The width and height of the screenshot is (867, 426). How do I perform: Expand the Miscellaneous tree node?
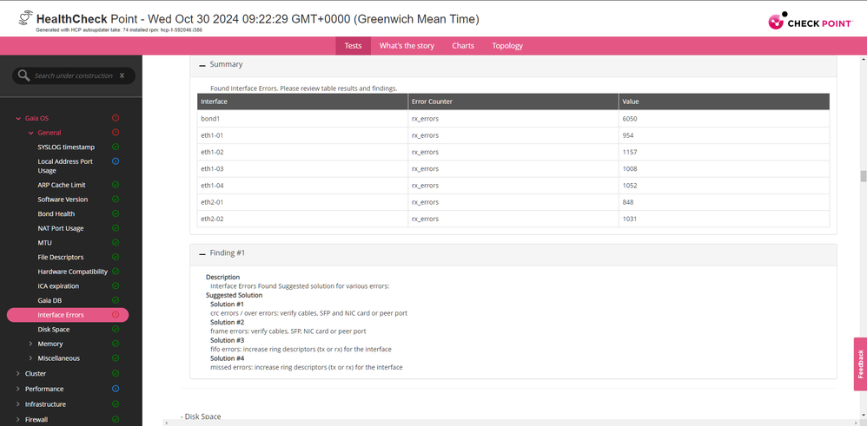point(31,358)
